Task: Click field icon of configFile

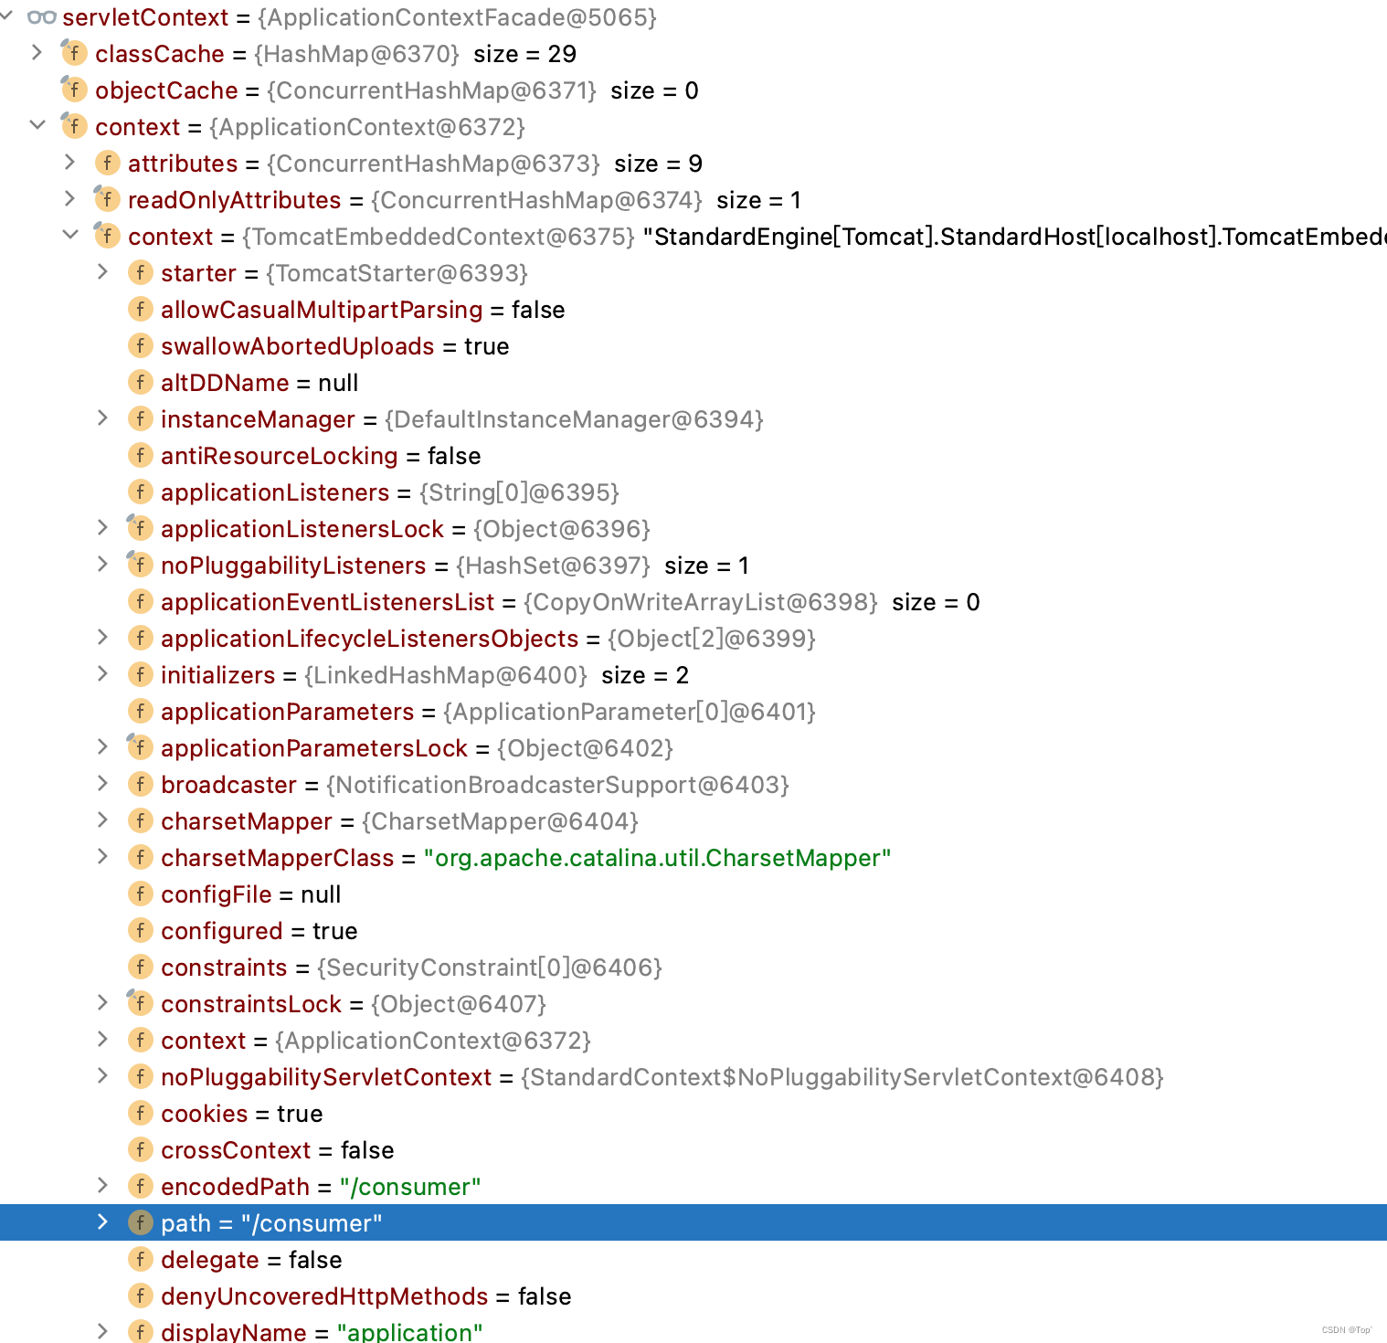Action: 140,894
